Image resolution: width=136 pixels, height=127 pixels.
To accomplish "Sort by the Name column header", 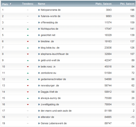I will 41,4.
